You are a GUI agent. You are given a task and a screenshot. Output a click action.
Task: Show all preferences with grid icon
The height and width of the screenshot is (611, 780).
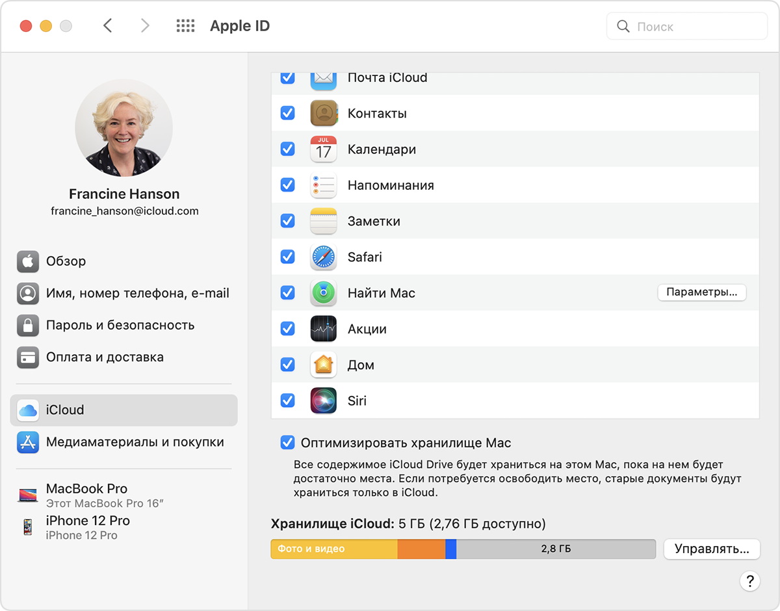[185, 26]
